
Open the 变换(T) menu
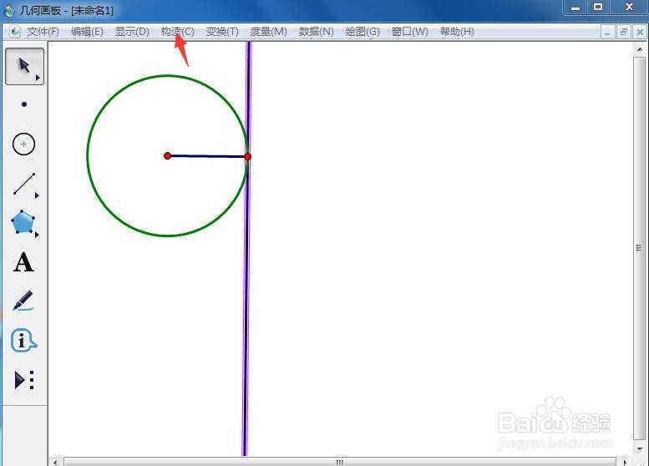(222, 32)
